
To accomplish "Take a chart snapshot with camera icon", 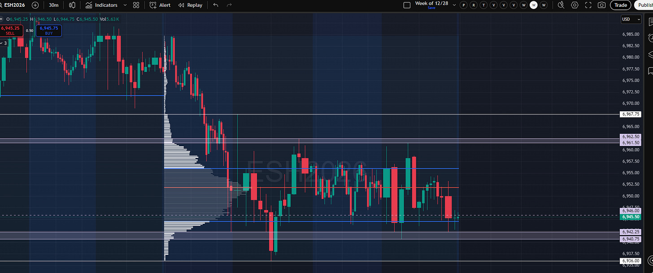I will [602, 5].
